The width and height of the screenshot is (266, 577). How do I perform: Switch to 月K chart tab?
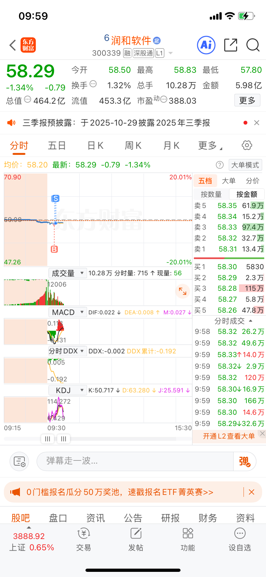coord(171,146)
